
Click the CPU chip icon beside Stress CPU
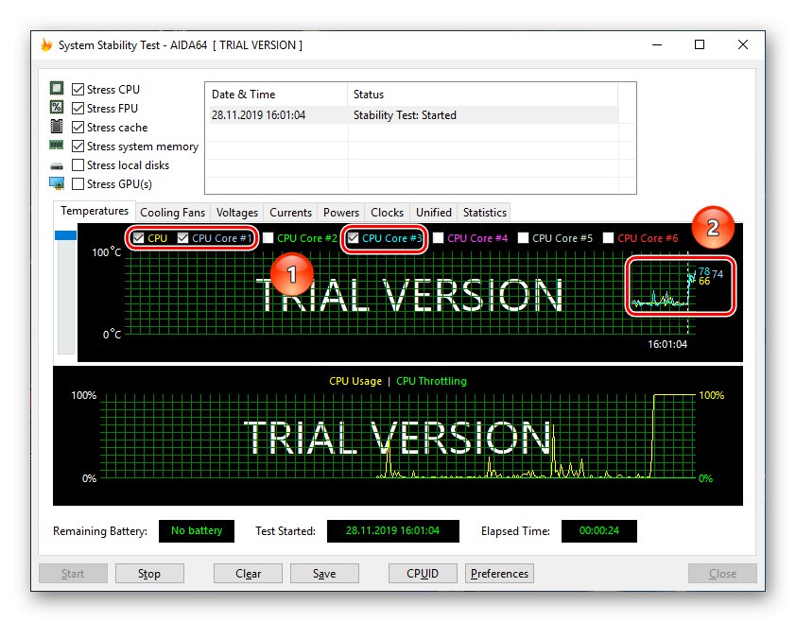pyautogui.click(x=57, y=89)
